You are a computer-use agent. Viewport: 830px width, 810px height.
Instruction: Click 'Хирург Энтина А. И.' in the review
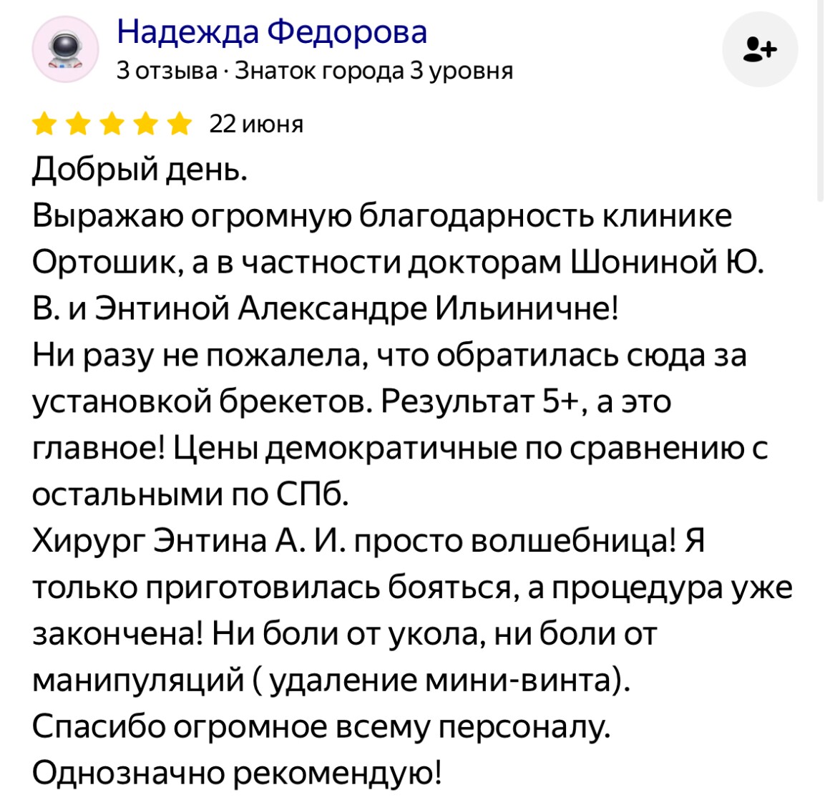189,541
